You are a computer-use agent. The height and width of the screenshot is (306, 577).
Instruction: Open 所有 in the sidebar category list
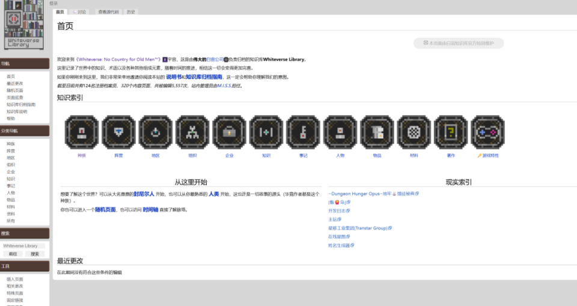(x=11, y=221)
